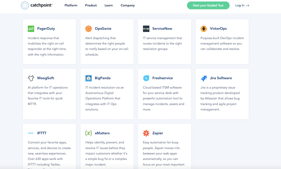Open the Learn menu
This screenshot has height=169, width=281.
coord(109,5)
